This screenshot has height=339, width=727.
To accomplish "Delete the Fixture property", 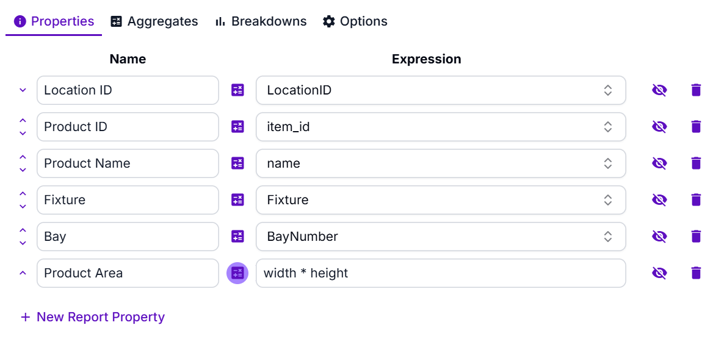I will coord(696,200).
